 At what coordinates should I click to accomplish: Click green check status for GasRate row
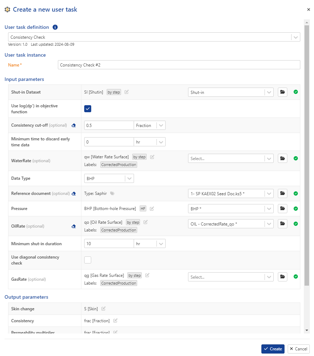(x=295, y=276)
